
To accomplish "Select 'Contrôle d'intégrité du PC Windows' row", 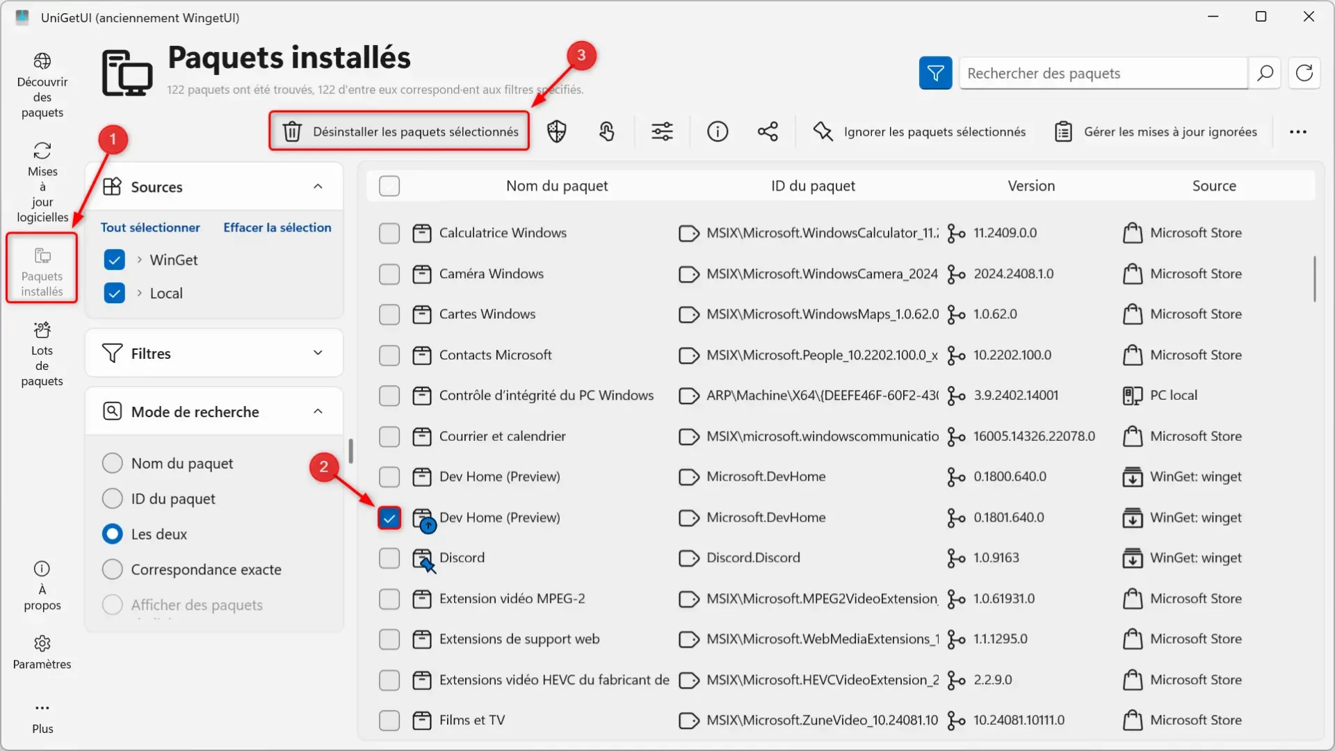I will [x=841, y=396].
